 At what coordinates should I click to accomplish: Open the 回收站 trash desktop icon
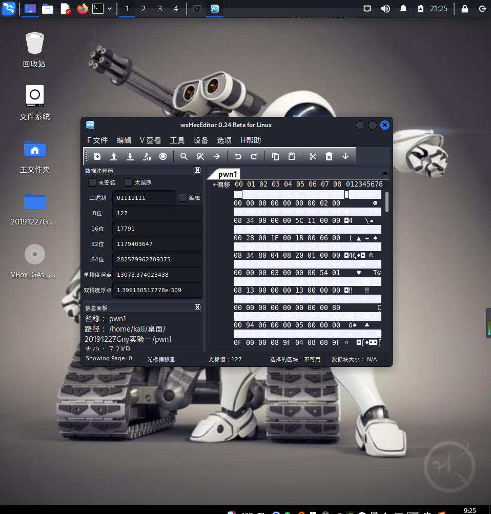(34, 50)
